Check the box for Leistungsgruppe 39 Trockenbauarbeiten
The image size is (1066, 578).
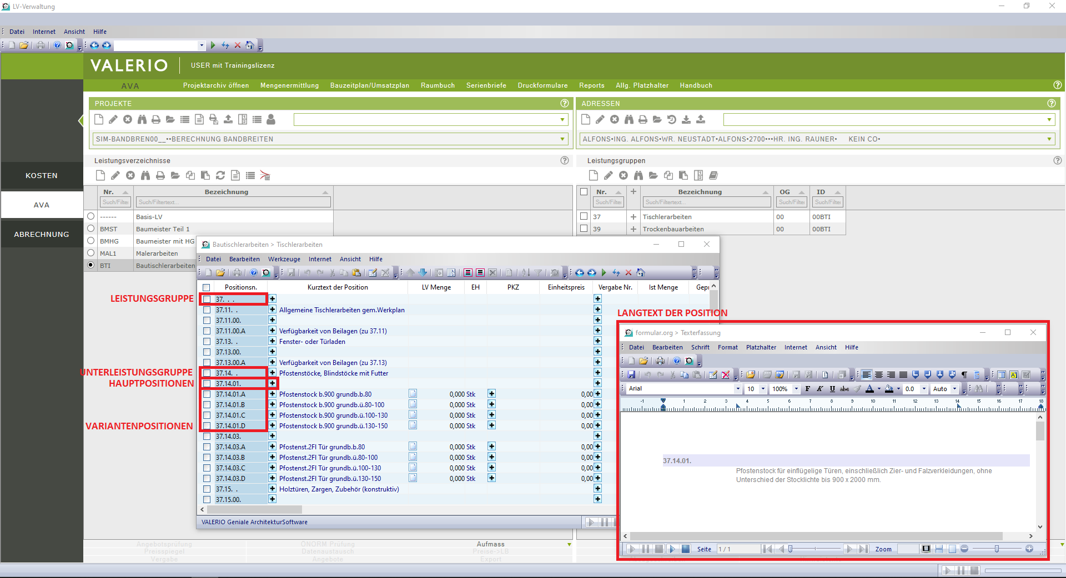pos(584,229)
